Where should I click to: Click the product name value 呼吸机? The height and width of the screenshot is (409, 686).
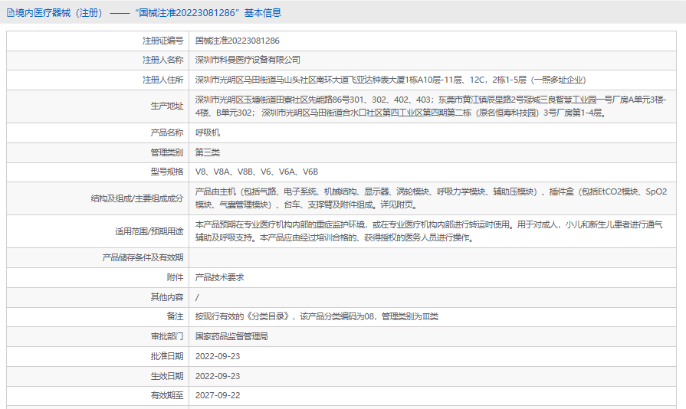208,133
